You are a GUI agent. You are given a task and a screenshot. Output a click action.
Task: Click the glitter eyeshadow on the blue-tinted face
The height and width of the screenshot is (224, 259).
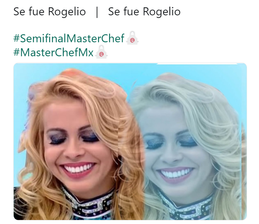pos(170,141)
